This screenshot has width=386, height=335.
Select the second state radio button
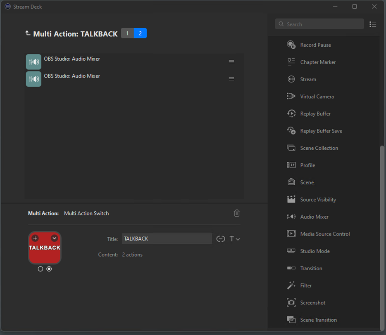coord(49,269)
